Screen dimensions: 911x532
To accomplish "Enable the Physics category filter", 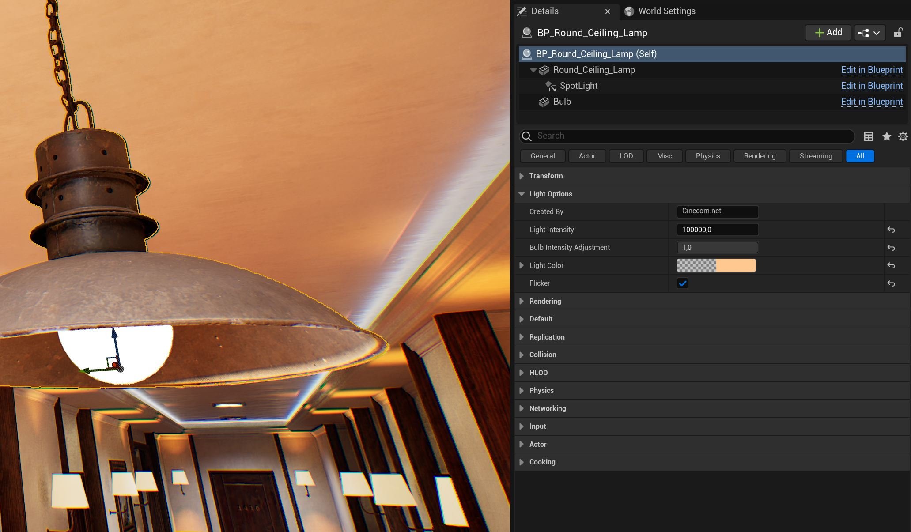I will [x=707, y=156].
